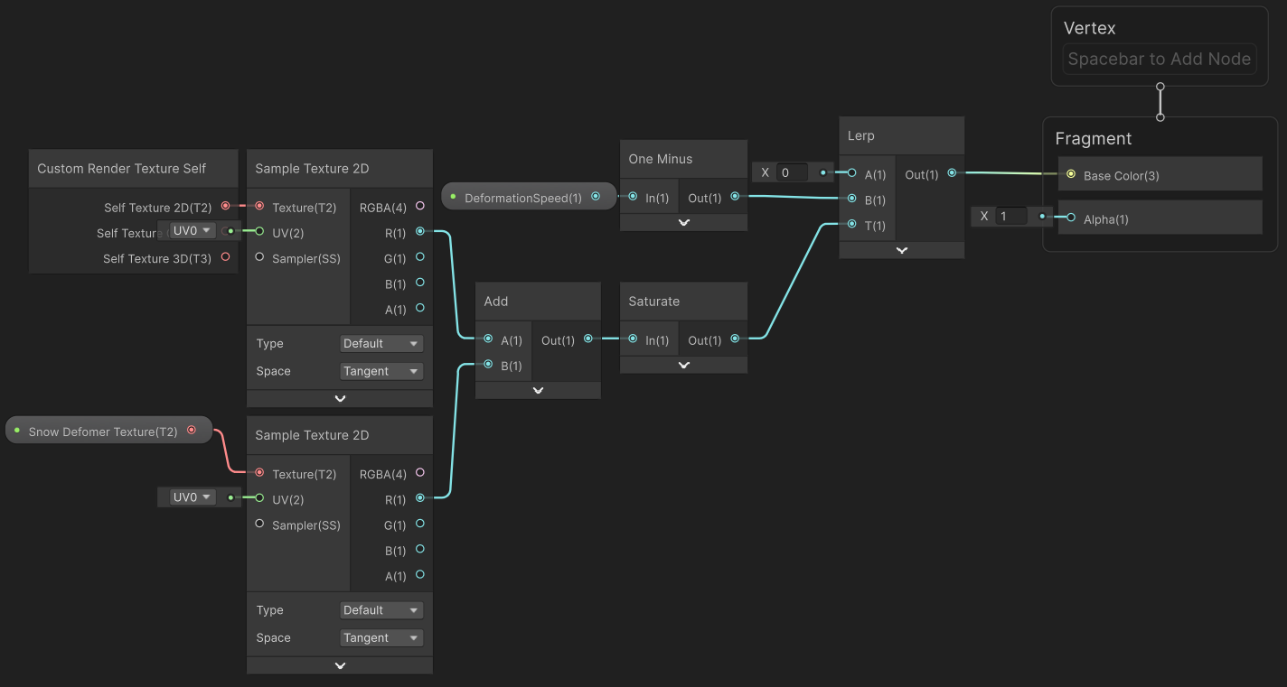Click the Add node B(1) input port
This screenshot has width=1287, height=687.
pos(488,365)
